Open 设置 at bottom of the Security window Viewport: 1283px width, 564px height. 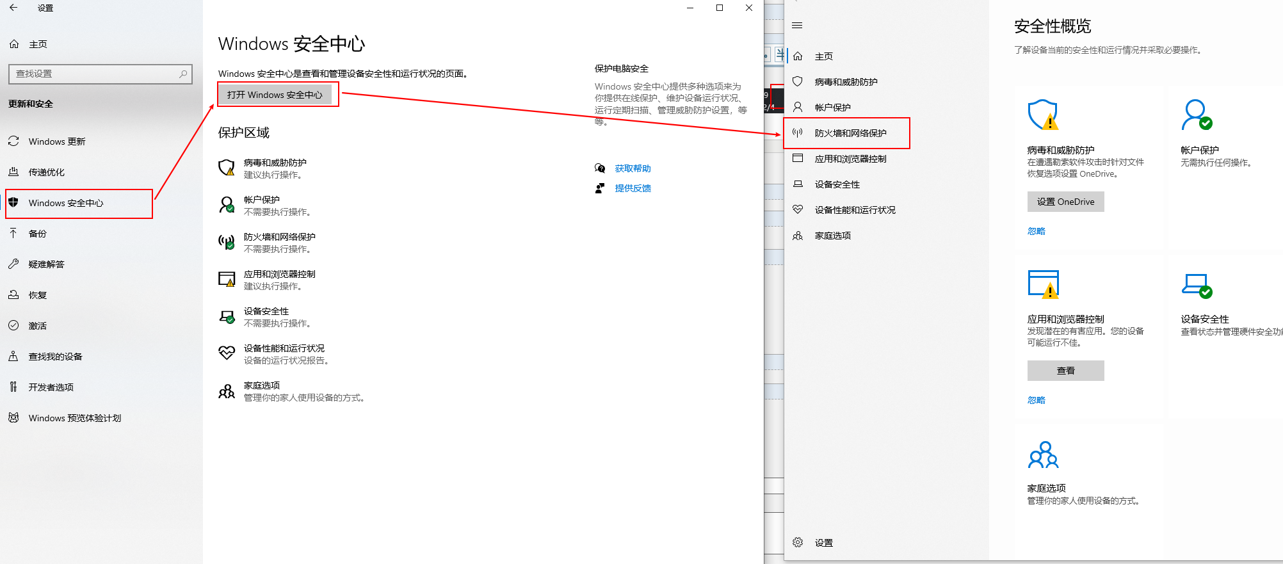coord(824,543)
